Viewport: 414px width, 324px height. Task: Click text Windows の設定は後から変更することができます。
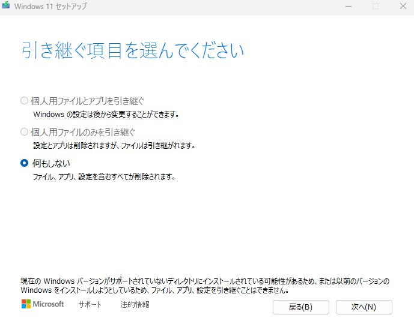[106, 115]
